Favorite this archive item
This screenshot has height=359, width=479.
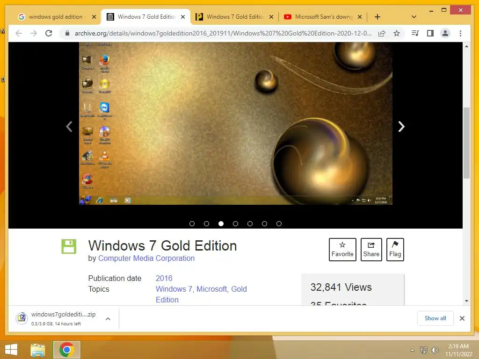(342, 250)
